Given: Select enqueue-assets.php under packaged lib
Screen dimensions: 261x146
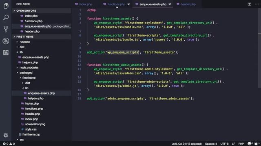Looking at the screenshot, I should tap(41, 93).
